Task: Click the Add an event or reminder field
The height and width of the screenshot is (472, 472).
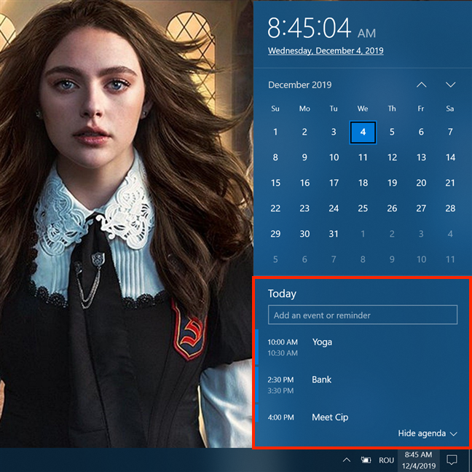Action: (x=363, y=315)
